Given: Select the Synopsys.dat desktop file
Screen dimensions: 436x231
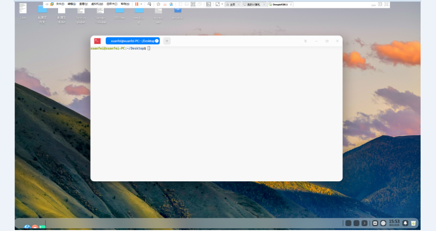Looking at the screenshot, I should point(81,15).
